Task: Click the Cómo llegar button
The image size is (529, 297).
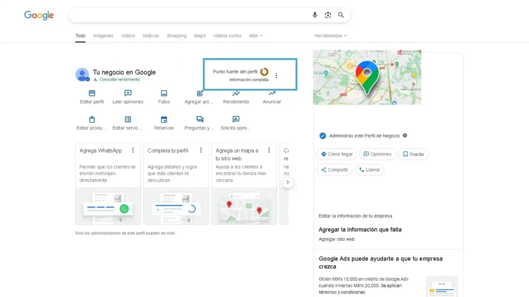Action: coord(337,154)
